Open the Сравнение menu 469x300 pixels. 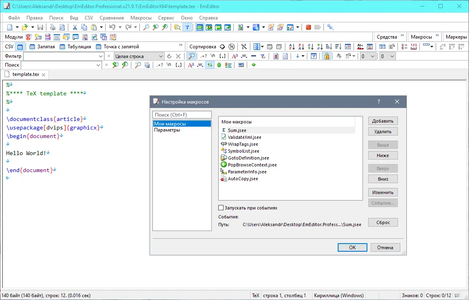pyautogui.click(x=112, y=18)
